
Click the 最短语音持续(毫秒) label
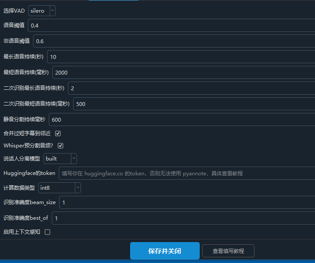pyautogui.click(x=26, y=72)
